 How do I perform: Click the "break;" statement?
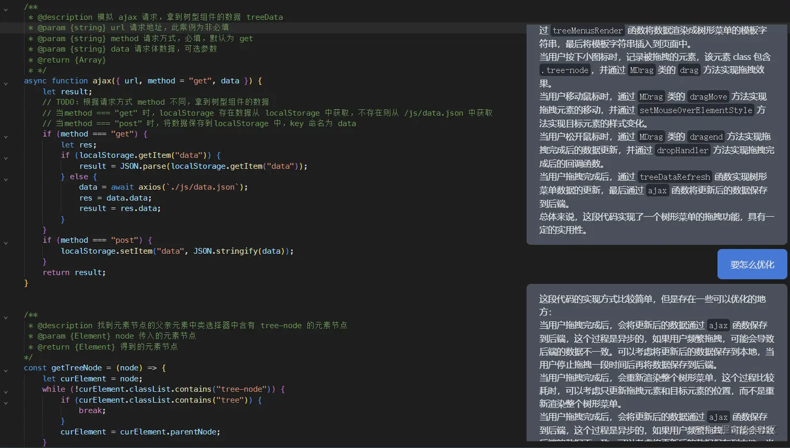pyautogui.click(x=92, y=410)
